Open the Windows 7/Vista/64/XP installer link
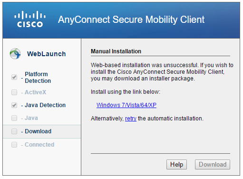Screen dimensions: 243x179 (126, 105)
